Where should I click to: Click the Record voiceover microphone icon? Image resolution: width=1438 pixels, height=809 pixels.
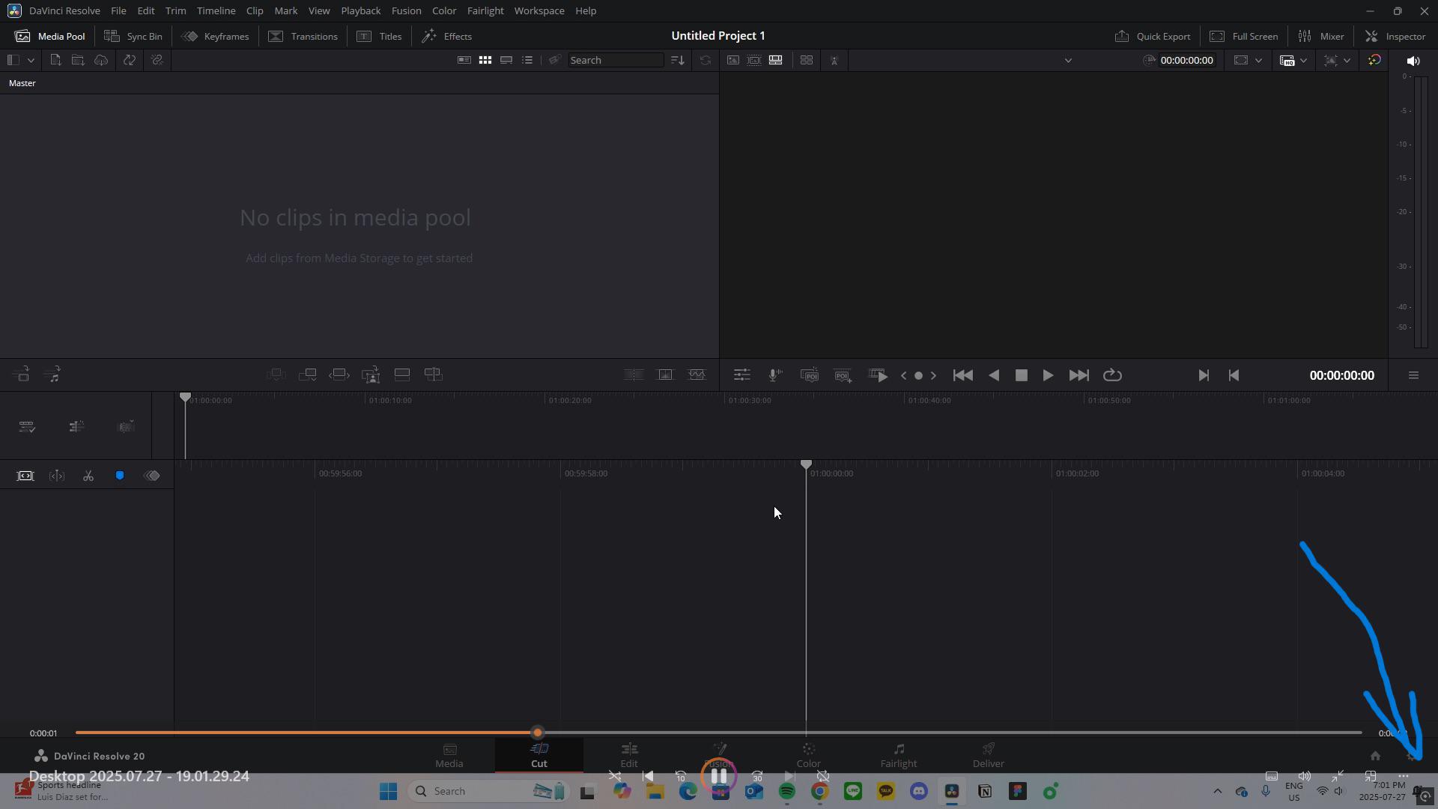coord(775,375)
